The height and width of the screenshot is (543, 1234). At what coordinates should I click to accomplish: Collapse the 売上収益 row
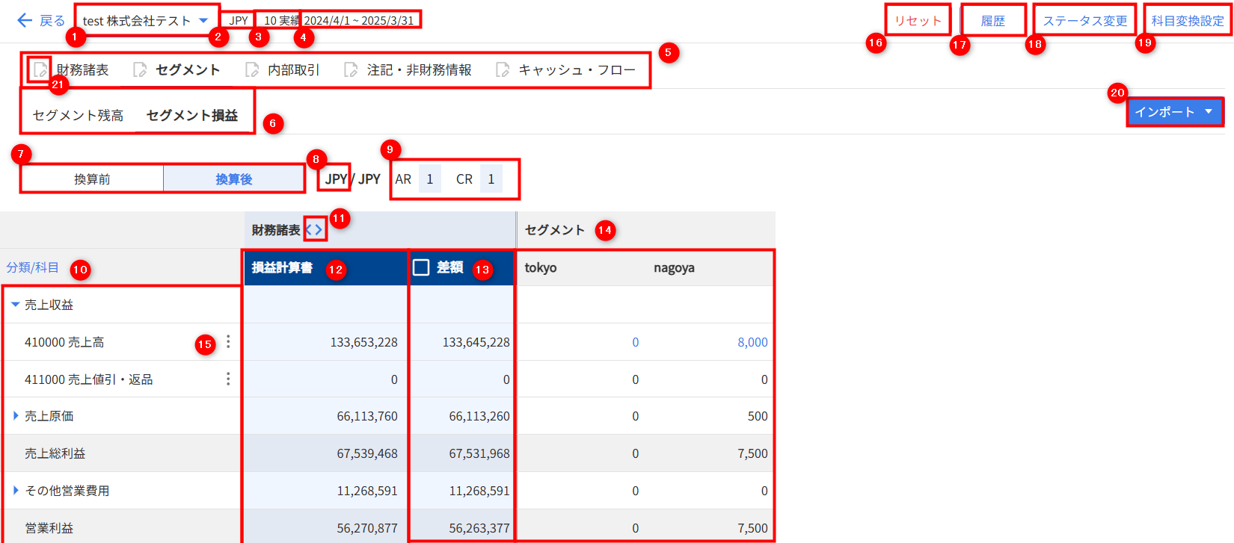pos(15,305)
